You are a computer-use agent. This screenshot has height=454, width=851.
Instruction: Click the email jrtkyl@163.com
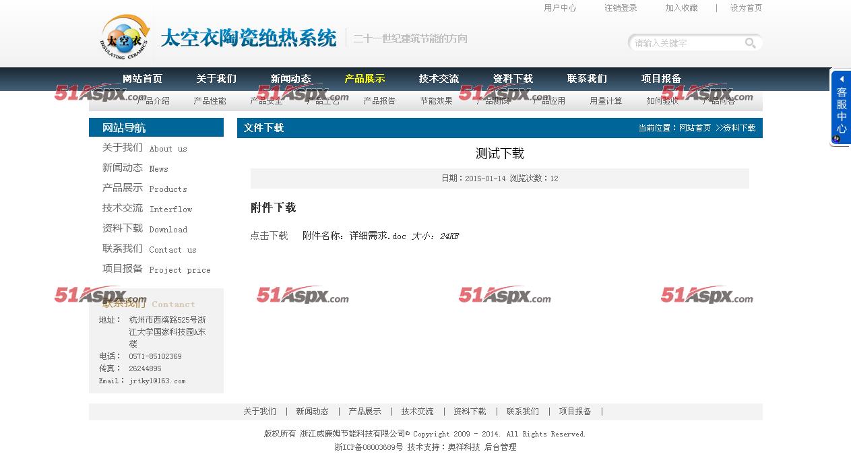pyautogui.click(x=157, y=381)
